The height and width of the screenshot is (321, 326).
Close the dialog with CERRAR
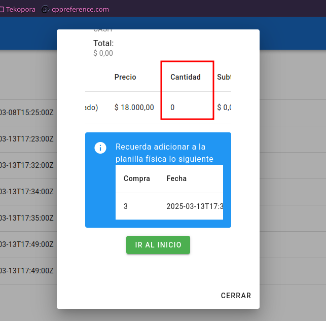[236, 296]
